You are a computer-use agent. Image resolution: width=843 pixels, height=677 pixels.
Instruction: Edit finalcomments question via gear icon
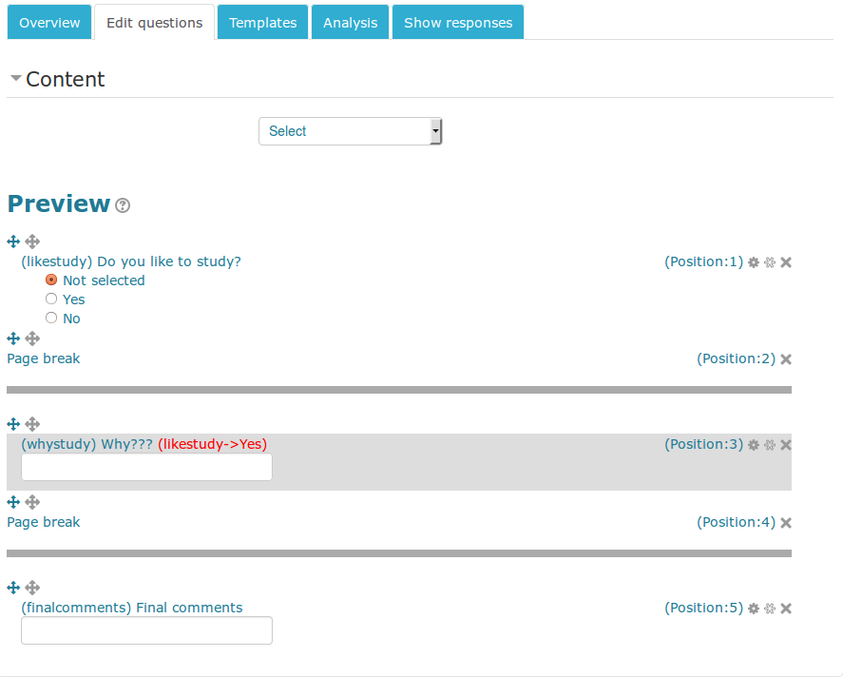pos(754,609)
